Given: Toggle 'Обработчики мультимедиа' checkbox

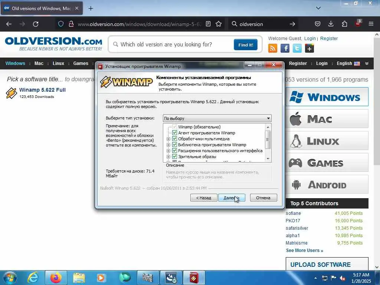Looking at the screenshot, I should click(x=174, y=139).
